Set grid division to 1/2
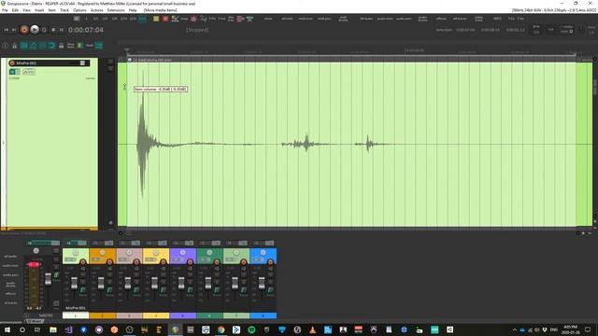Screen dimensions: 598x336 point(95,19)
